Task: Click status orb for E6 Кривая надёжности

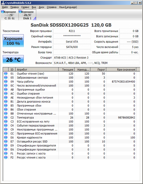Action: [x=6, y=137]
